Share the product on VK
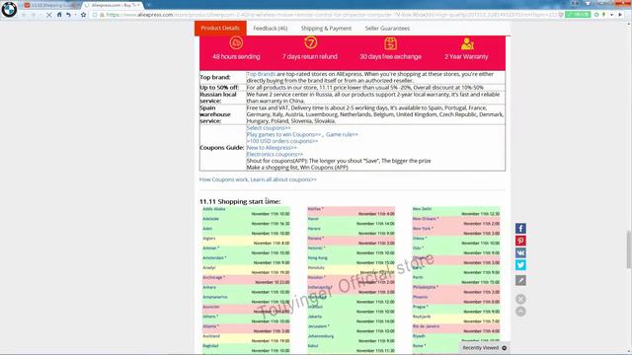The image size is (632, 355). tap(520, 252)
